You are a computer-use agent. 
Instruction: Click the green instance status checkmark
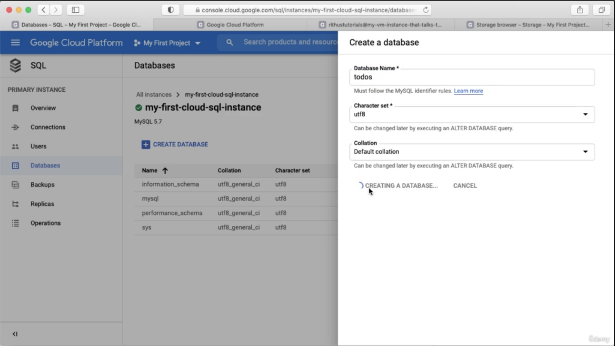[x=138, y=108]
